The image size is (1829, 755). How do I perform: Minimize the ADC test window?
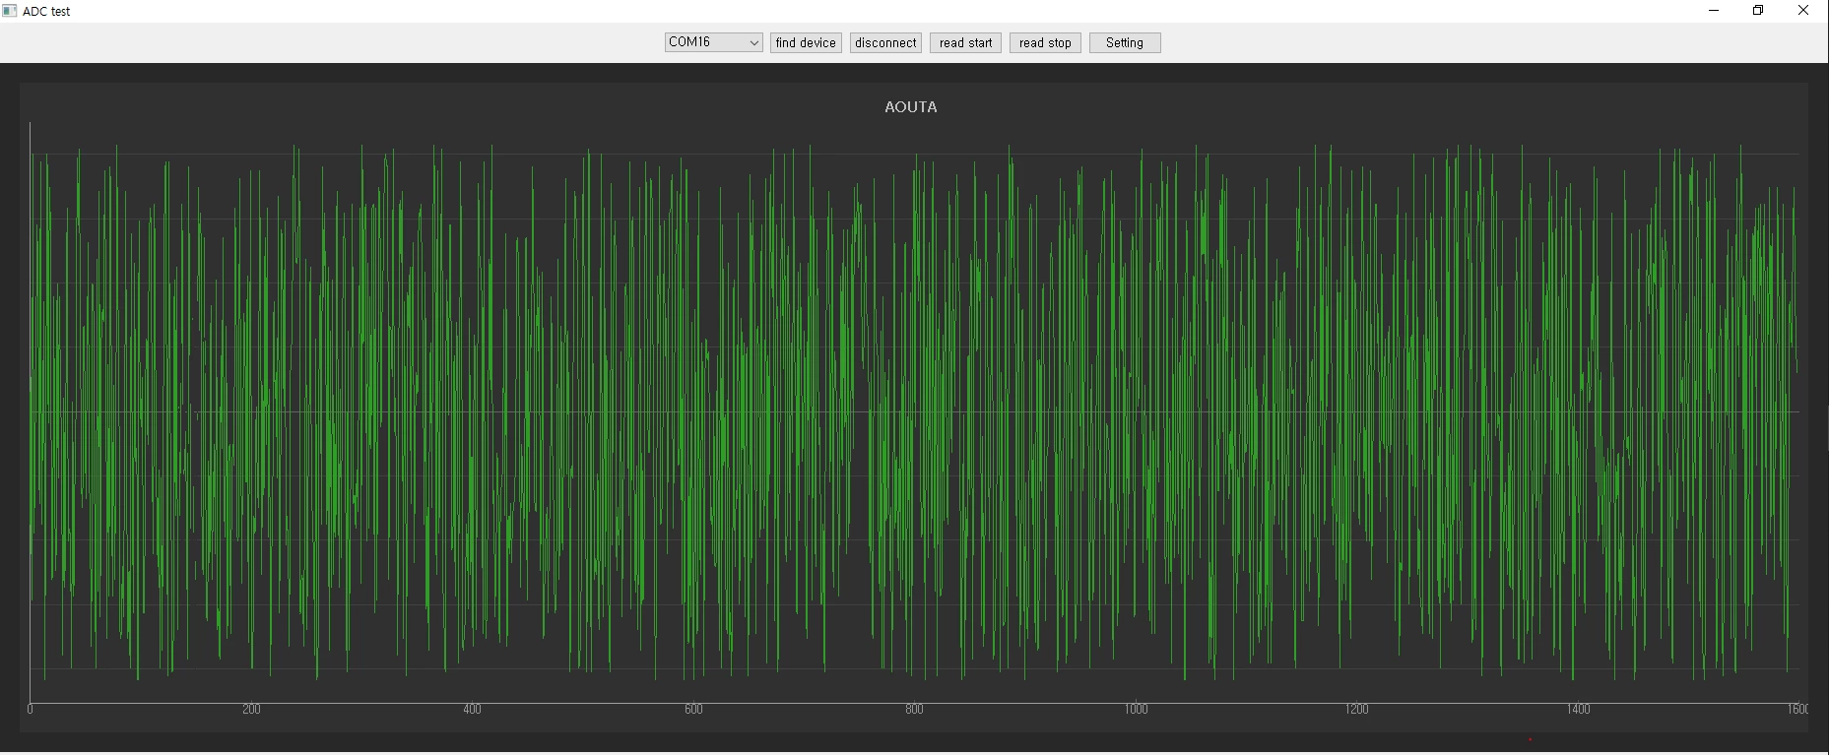pos(1714,11)
